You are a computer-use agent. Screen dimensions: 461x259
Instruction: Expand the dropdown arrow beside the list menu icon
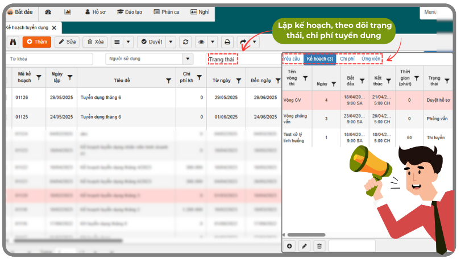(128, 42)
